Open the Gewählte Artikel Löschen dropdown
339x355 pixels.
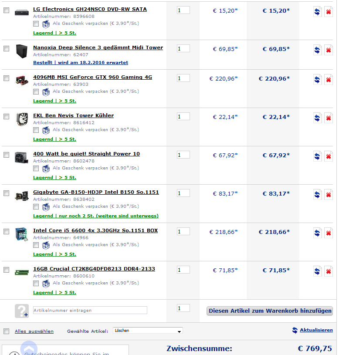coord(148,331)
